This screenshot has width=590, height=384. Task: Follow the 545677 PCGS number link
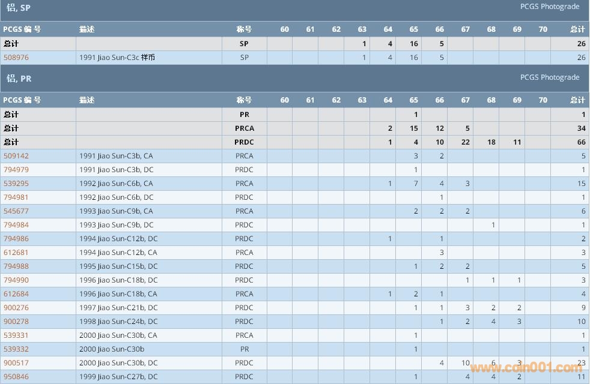[16, 211]
